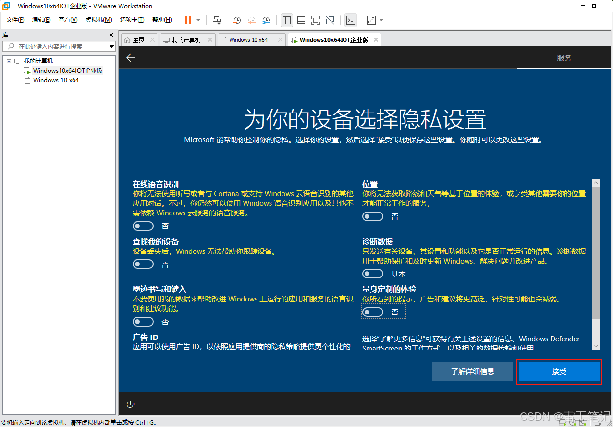Click the 广告 ID heading
This screenshot has height=427, width=613.
point(145,337)
